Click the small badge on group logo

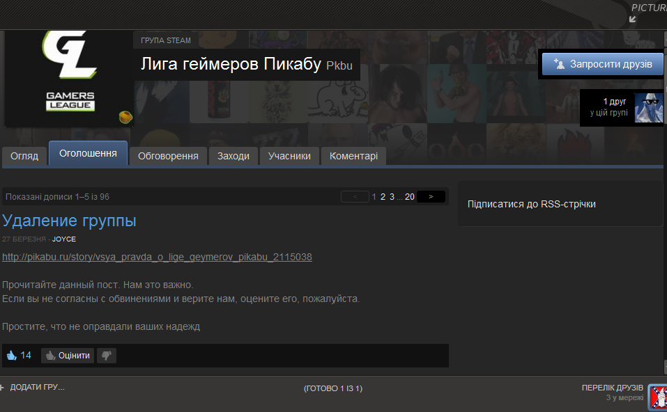[x=125, y=116]
